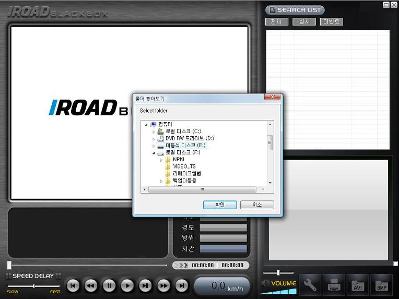Pause the video playback
Image resolution: width=399 pixels, height=299 pixels.
coord(109,286)
